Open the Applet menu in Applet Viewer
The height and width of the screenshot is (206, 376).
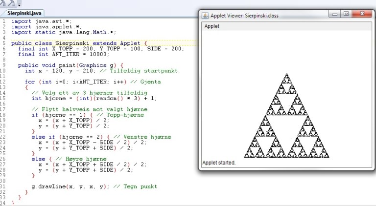click(x=212, y=26)
